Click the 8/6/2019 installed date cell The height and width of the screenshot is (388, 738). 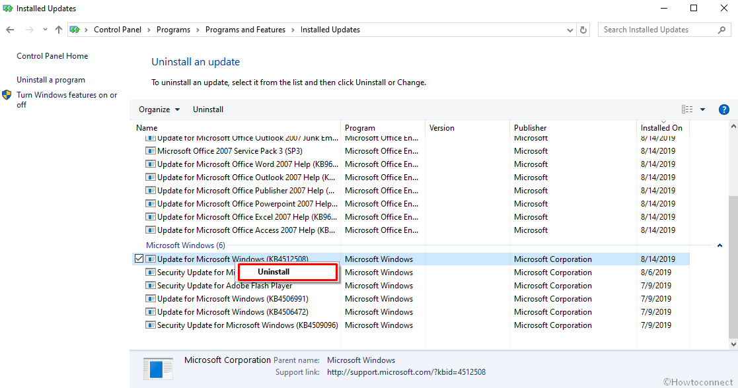[655, 273]
